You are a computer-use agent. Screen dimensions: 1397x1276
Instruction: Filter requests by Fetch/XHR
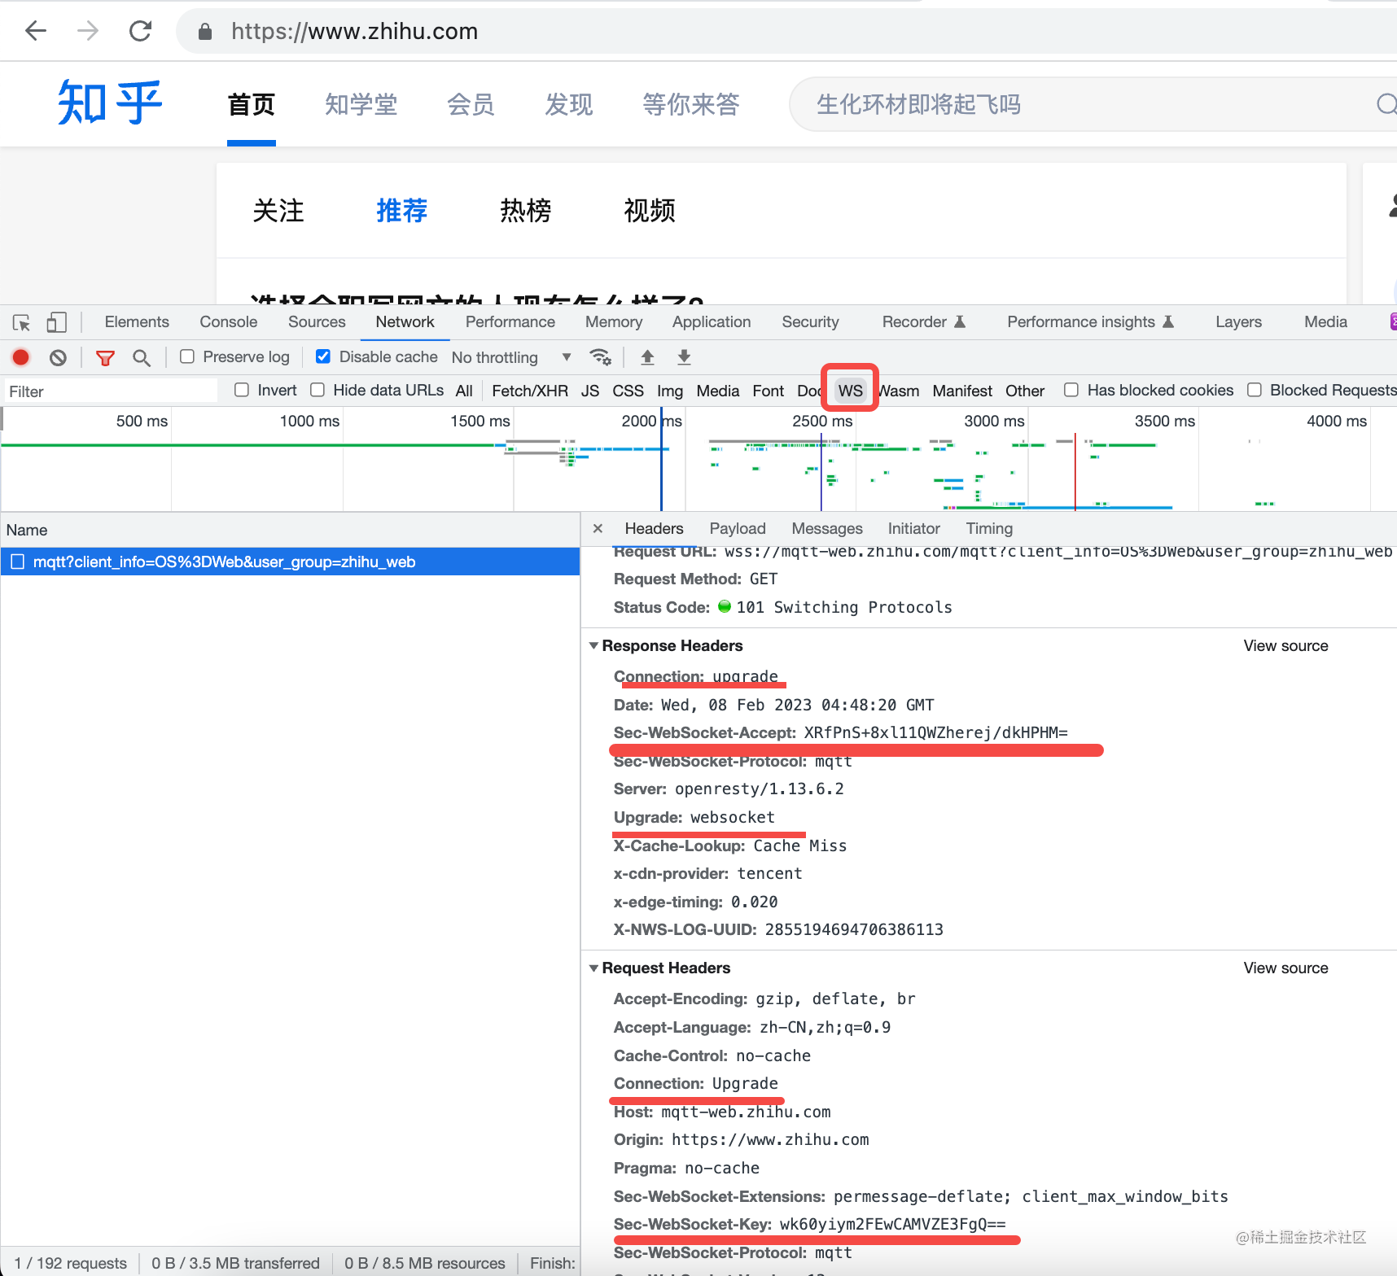530,391
